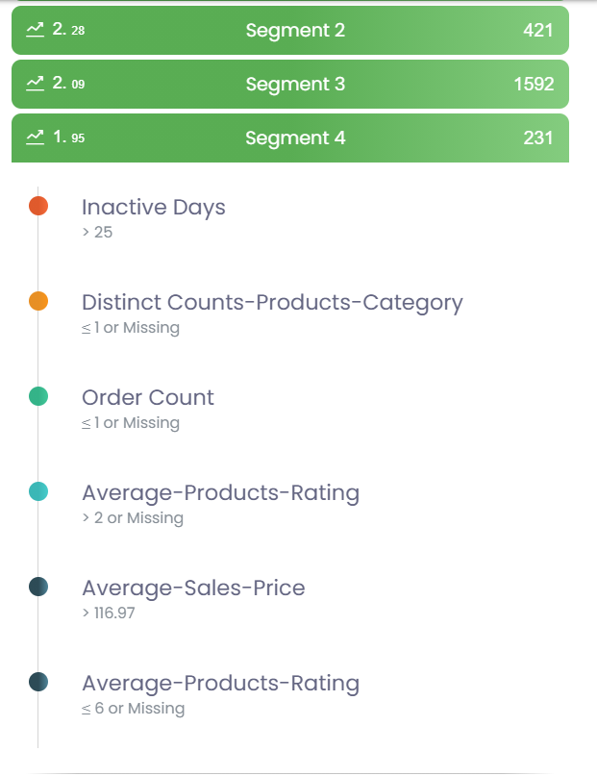Screen dimensions: 597x776
Task: Click the trend icon on Segment 4
Action: click(36, 138)
